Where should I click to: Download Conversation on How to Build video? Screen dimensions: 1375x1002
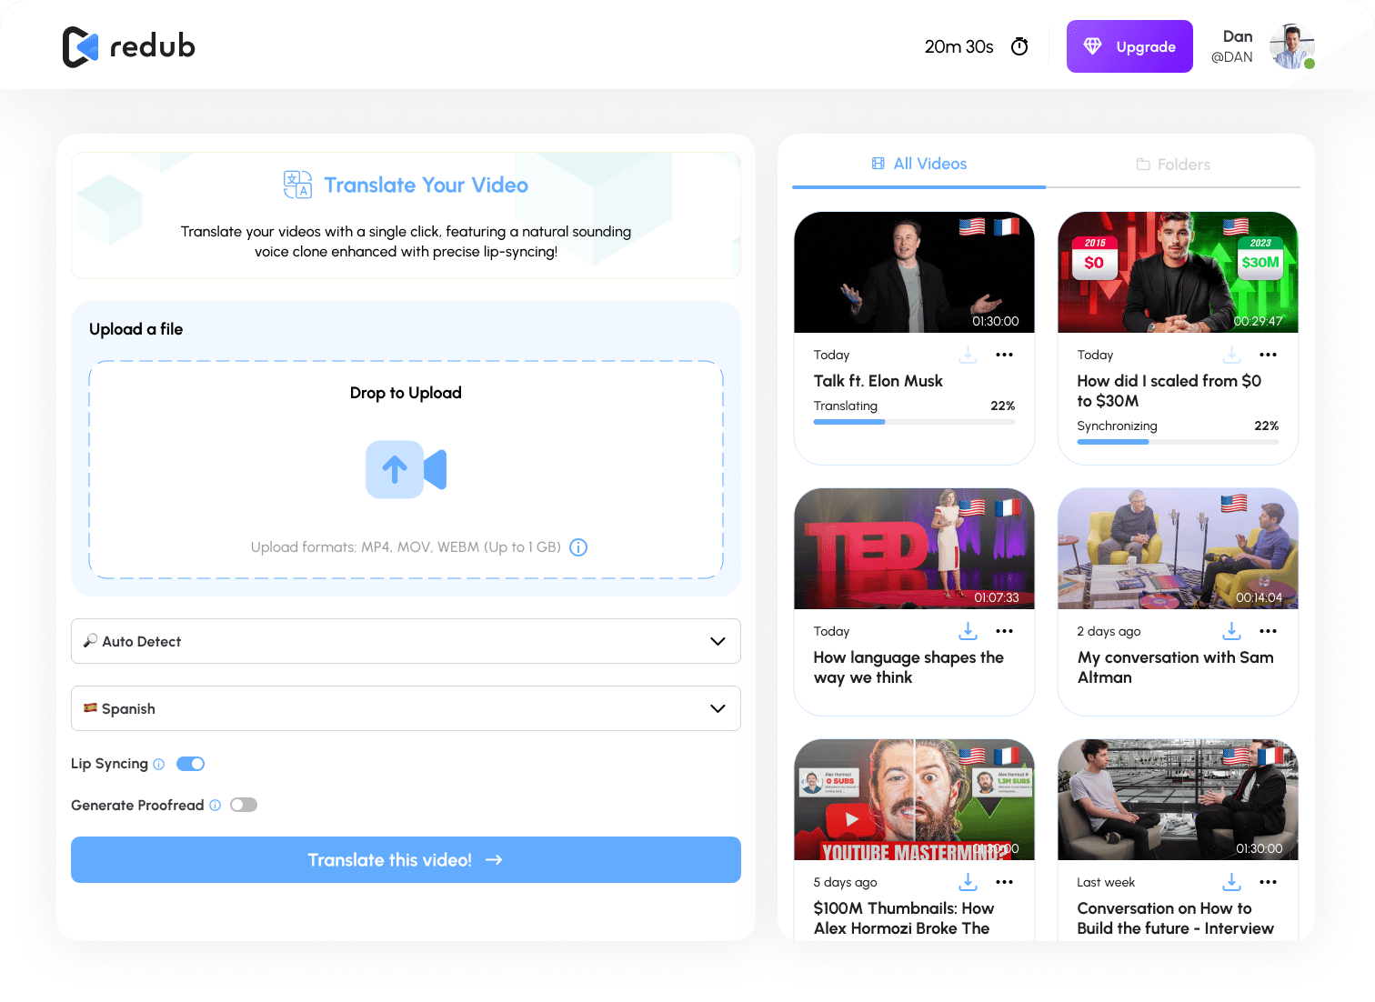[x=1232, y=882]
